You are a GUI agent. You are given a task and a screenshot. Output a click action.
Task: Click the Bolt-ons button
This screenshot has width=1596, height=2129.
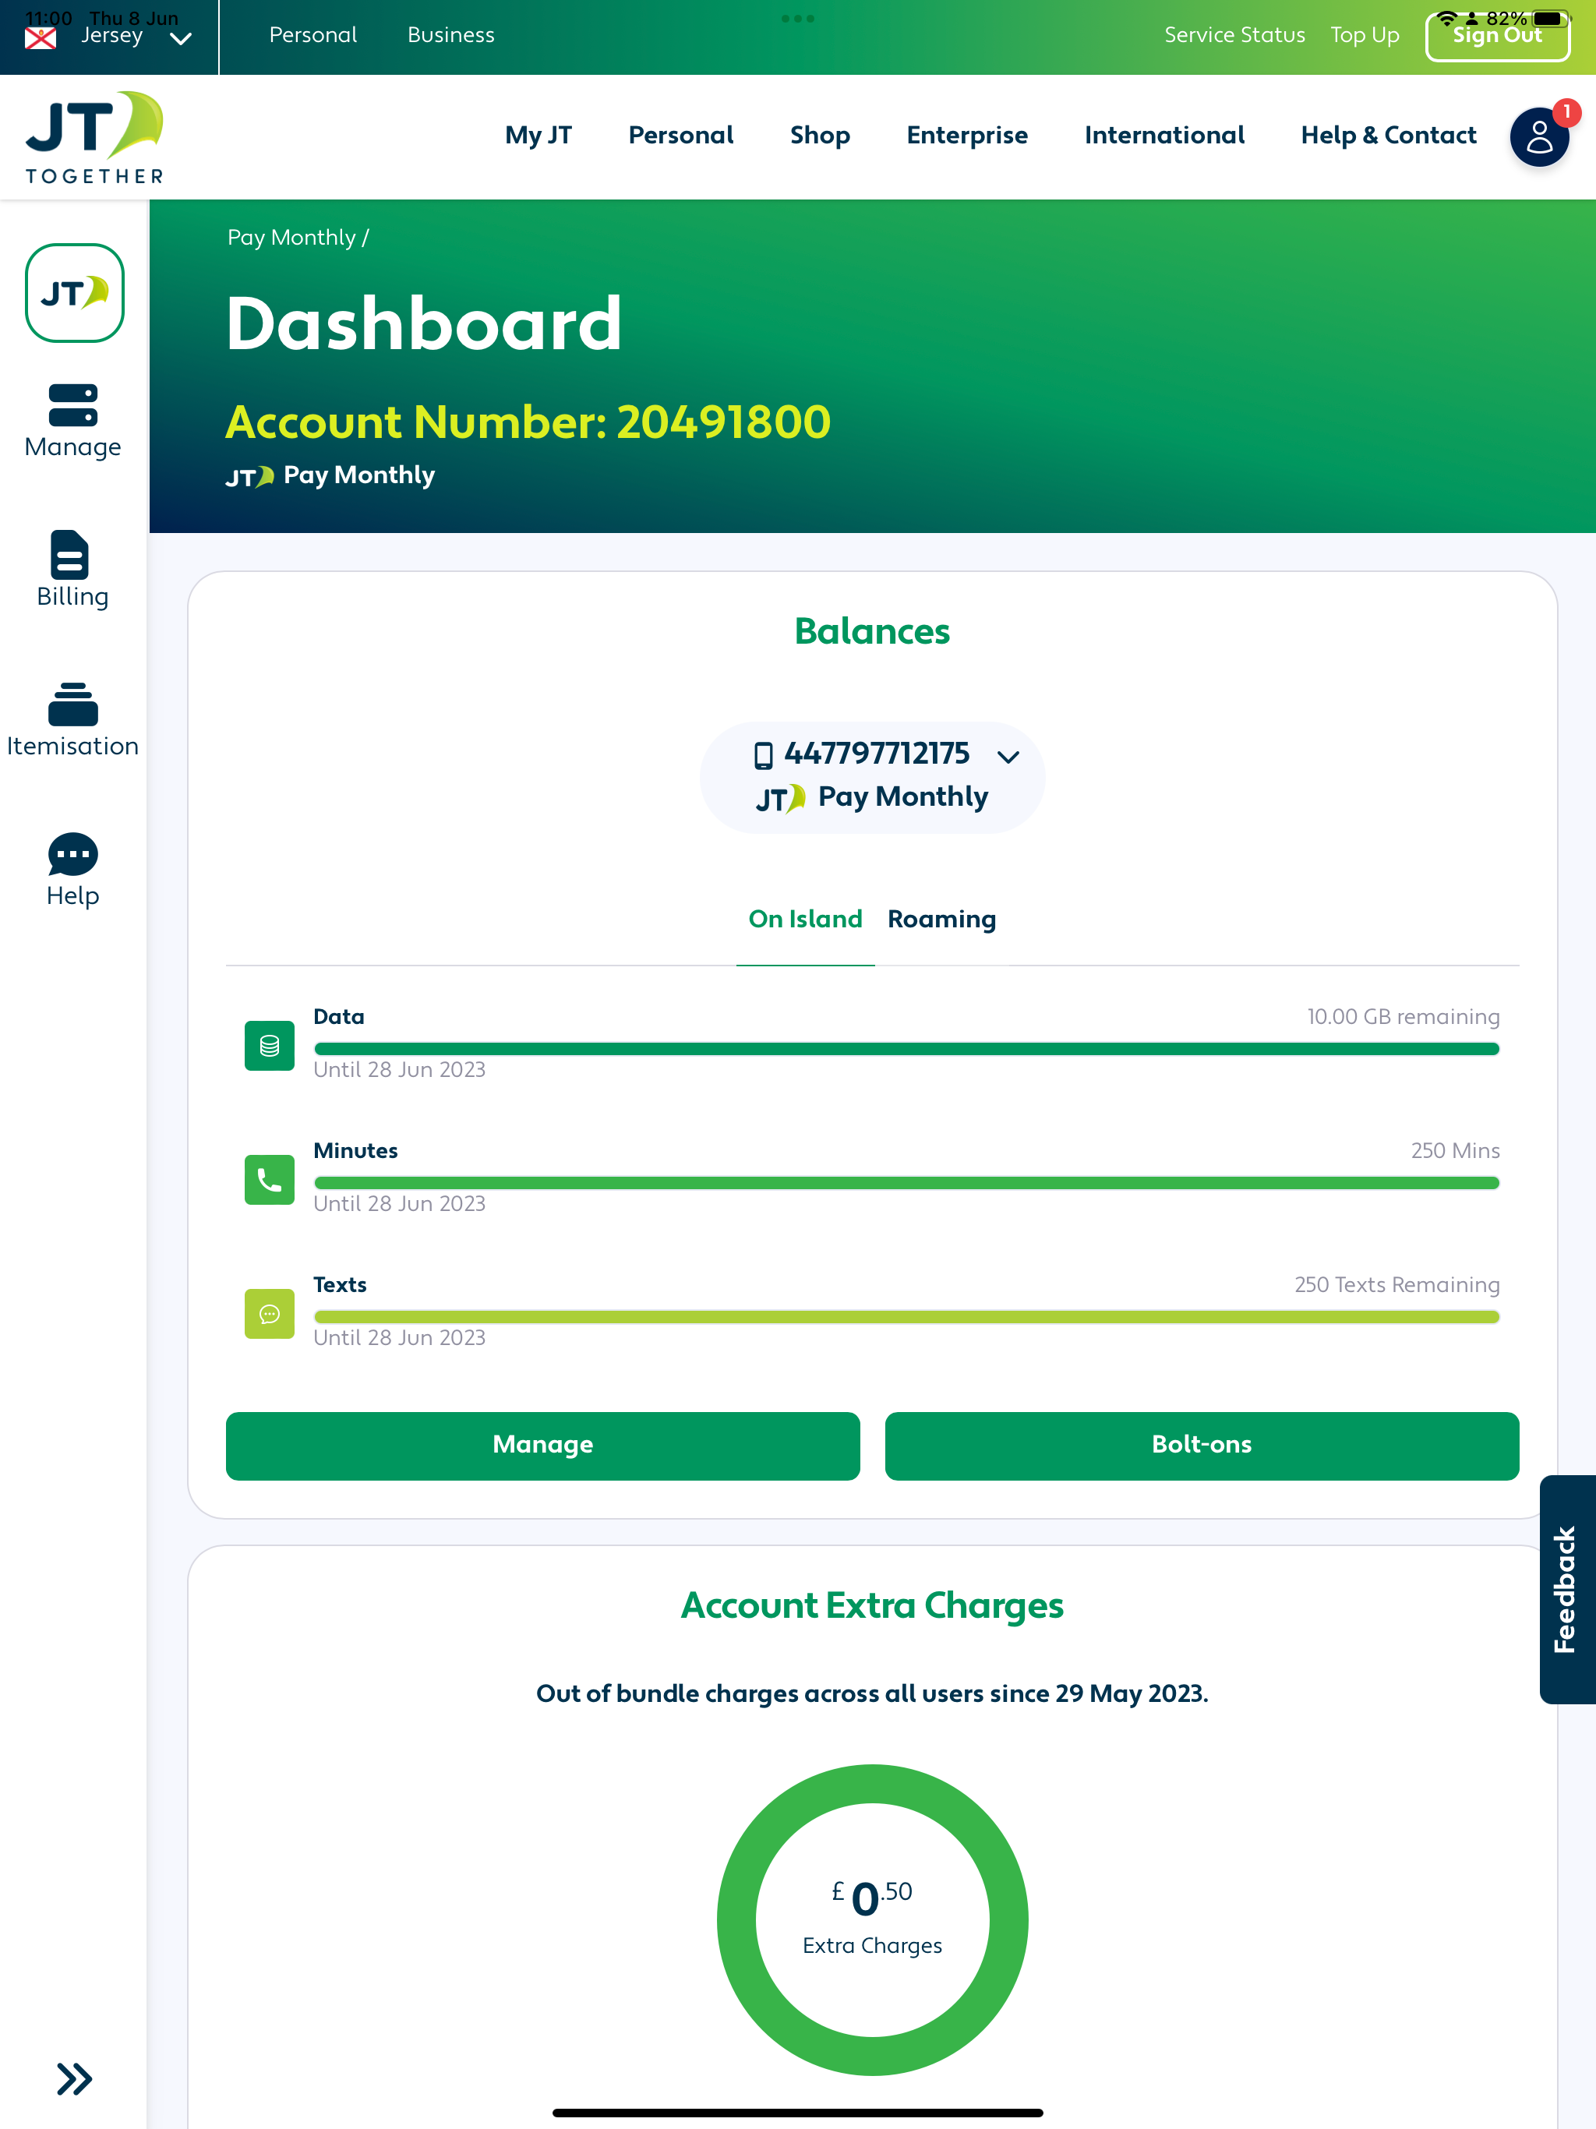[x=1202, y=1445]
